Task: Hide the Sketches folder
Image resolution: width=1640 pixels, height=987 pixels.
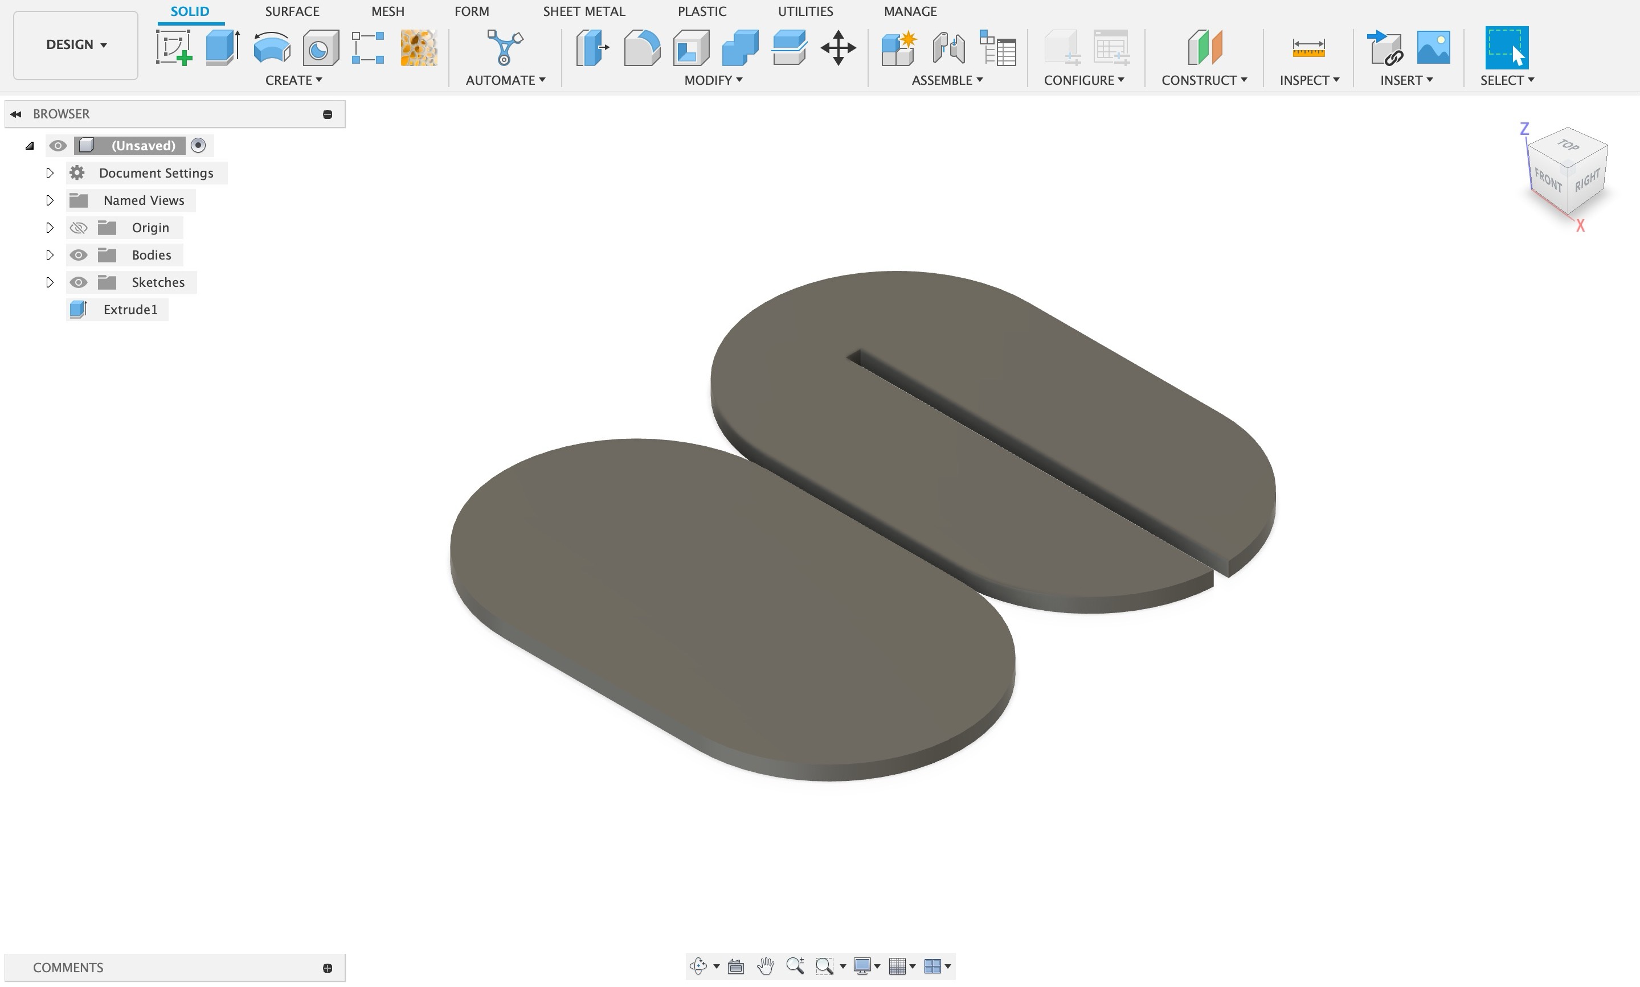Action: coord(79,283)
